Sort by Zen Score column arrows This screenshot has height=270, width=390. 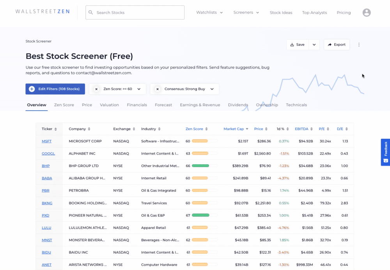click(206, 129)
